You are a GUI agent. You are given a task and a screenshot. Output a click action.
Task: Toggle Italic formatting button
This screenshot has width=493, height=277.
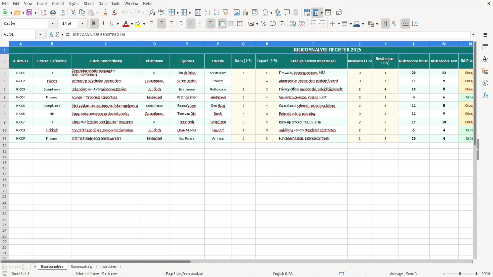pos(103,24)
